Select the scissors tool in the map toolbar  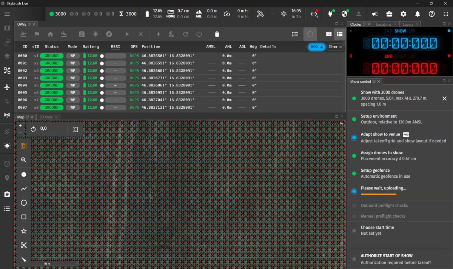[x=23, y=245]
